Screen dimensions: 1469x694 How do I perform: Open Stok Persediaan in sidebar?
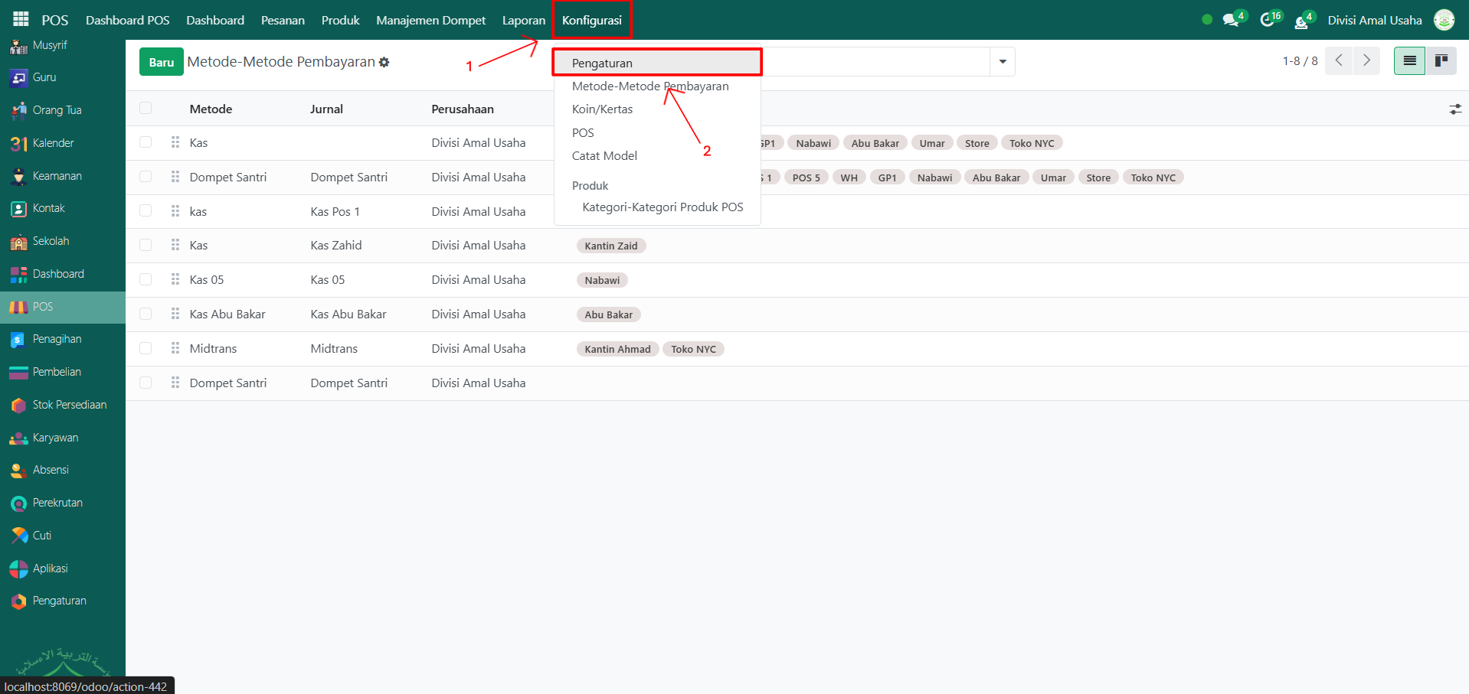(69, 405)
